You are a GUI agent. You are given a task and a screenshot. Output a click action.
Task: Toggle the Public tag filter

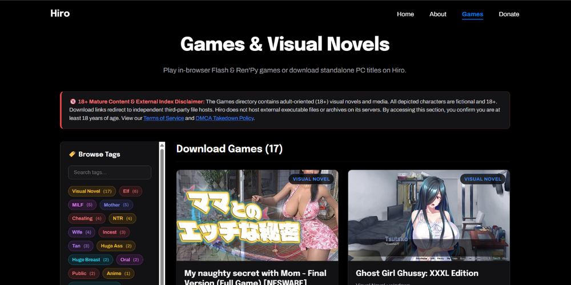pyautogui.click(x=83, y=274)
